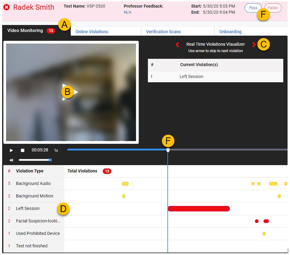Click the red X status icon beside Radek Smith
290x255 pixels.
(6, 7)
